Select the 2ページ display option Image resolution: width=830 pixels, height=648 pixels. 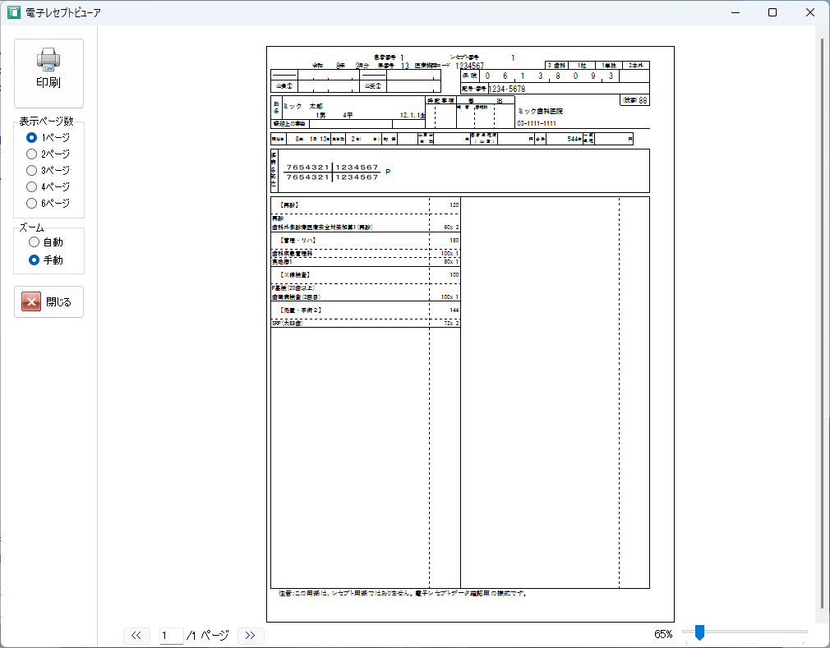tap(32, 154)
